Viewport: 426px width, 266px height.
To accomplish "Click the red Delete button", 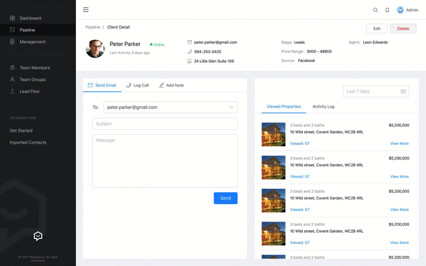I will [403, 29].
